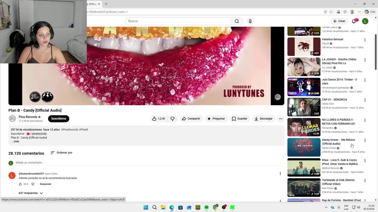The width and height of the screenshot is (378, 212).
Task: Open a new browser tab
Action: pyautogui.click(x=106, y=4)
